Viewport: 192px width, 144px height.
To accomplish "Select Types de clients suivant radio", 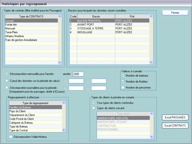I will [x=93, y=108].
